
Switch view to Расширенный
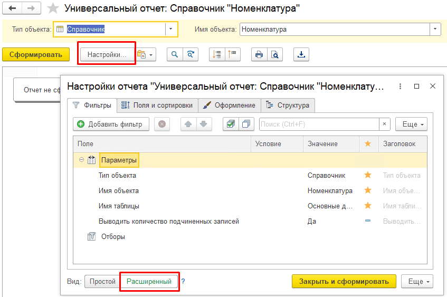[x=149, y=281]
